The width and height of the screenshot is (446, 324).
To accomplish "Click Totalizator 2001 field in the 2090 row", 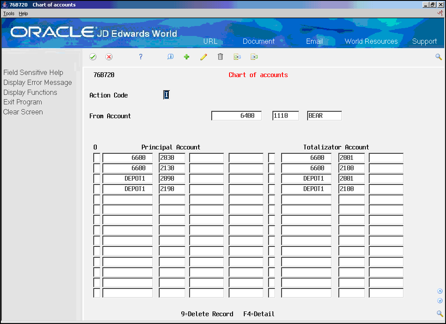I will (351, 178).
